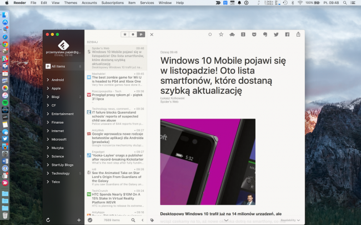Click the article's Lumia phone image
The height and width of the screenshot is (225, 361).
[x=208, y=162]
